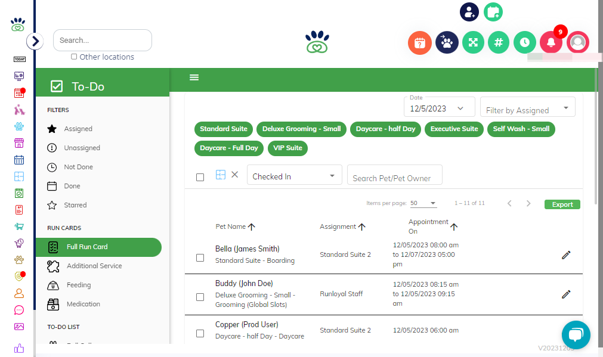Click the X clear icon beside grid icon
The image size is (603, 357).
234,175
